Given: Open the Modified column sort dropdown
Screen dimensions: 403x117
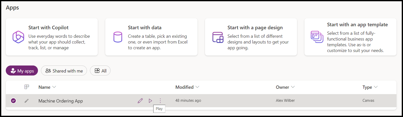Looking at the screenshot, I should click(197, 87).
